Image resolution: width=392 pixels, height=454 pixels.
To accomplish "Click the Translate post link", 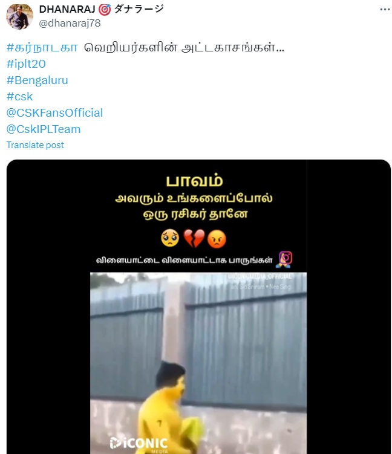I will click(x=35, y=144).
